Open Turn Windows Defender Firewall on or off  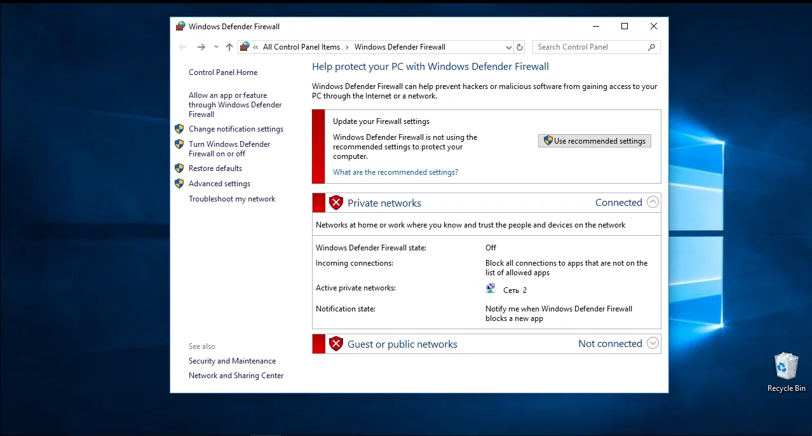coord(229,149)
